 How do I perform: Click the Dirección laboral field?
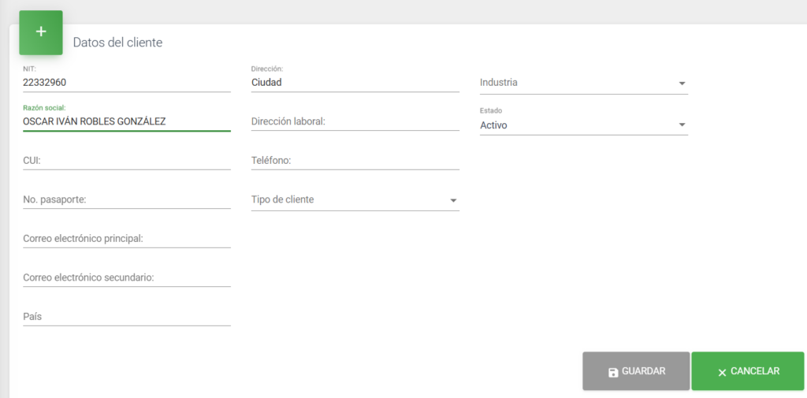355,121
